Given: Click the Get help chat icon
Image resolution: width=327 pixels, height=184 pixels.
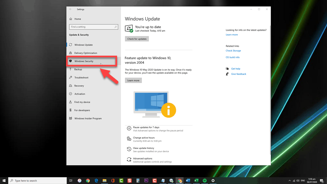Looking at the screenshot, I should (x=227, y=69).
